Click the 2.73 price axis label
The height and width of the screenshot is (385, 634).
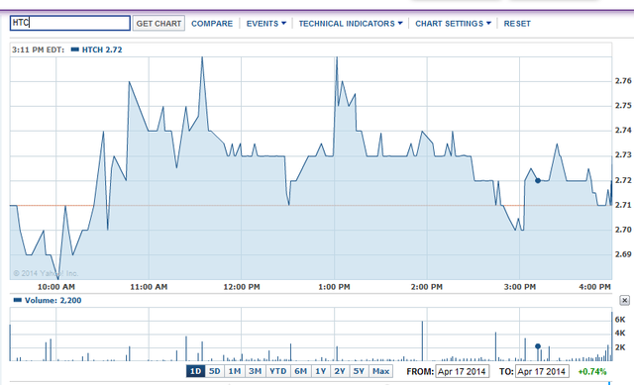[623, 154]
